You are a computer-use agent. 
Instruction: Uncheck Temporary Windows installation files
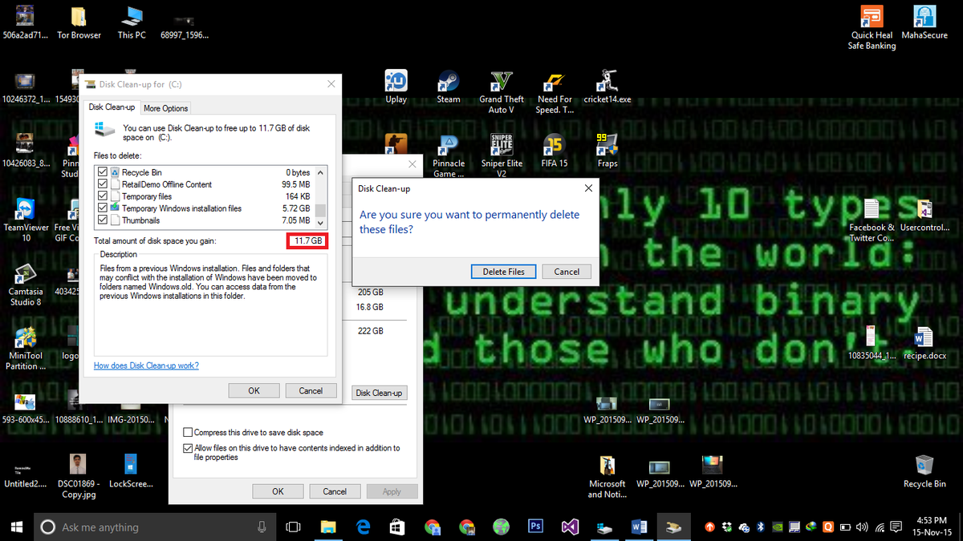(101, 208)
